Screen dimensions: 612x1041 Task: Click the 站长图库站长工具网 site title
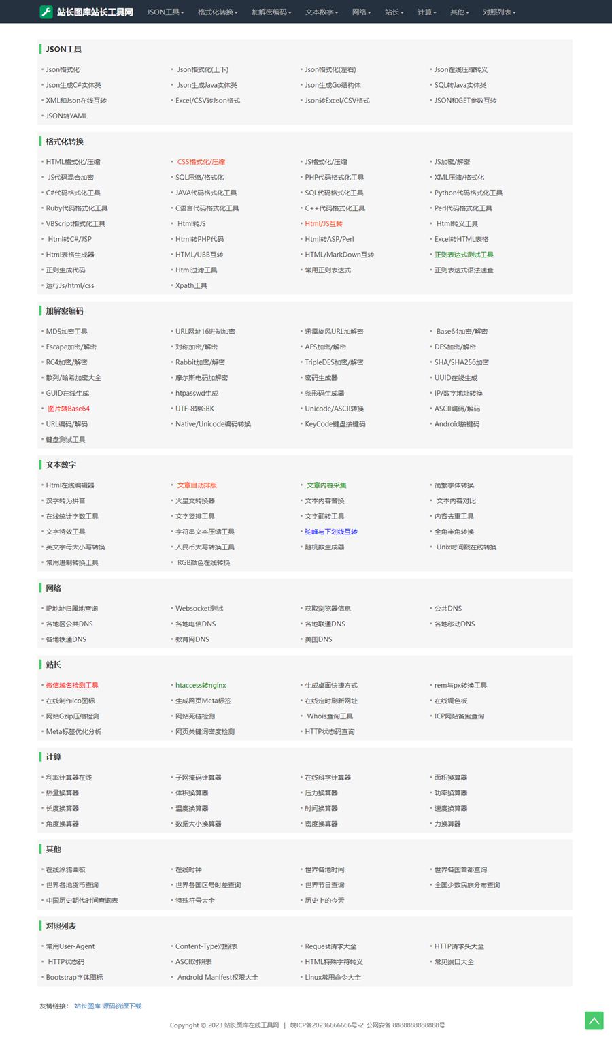[x=95, y=12]
